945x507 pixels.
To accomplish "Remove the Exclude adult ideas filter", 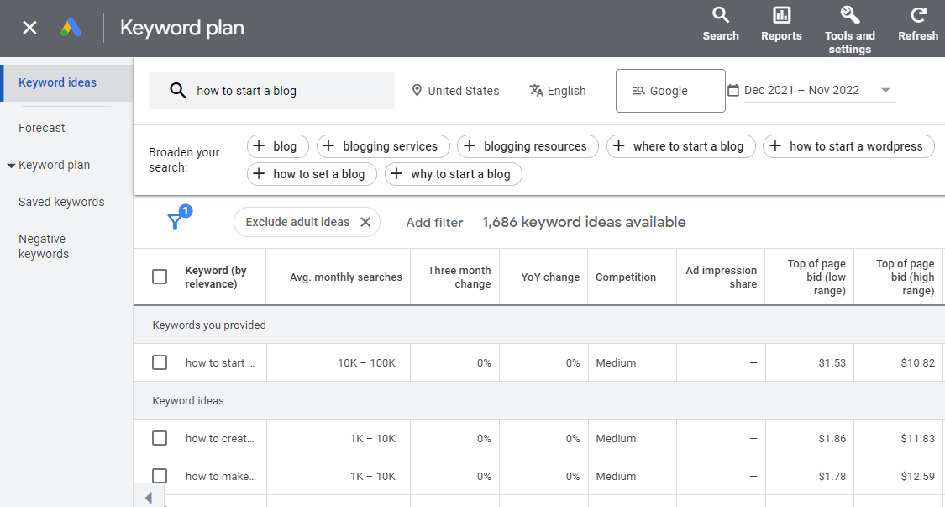I will click(x=365, y=222).
